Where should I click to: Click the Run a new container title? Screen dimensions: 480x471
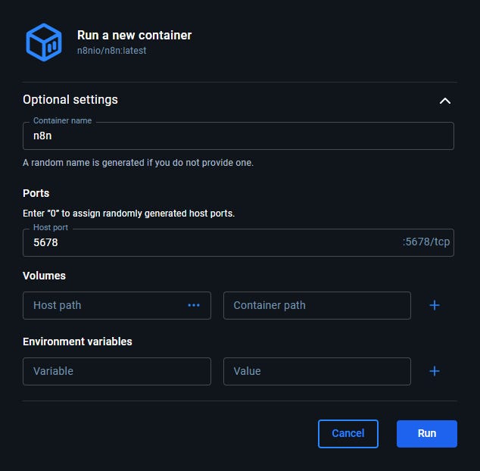pos(134,36)
